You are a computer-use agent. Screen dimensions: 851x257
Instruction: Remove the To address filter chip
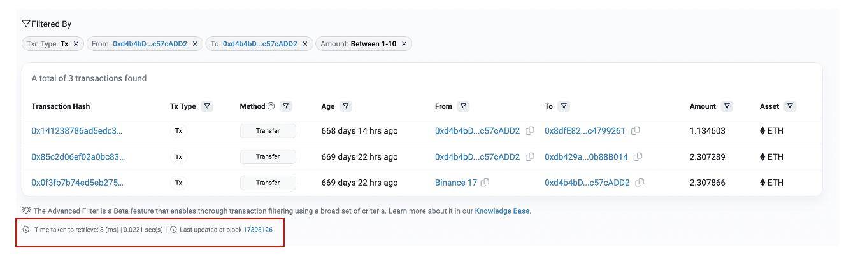[305, 44]
